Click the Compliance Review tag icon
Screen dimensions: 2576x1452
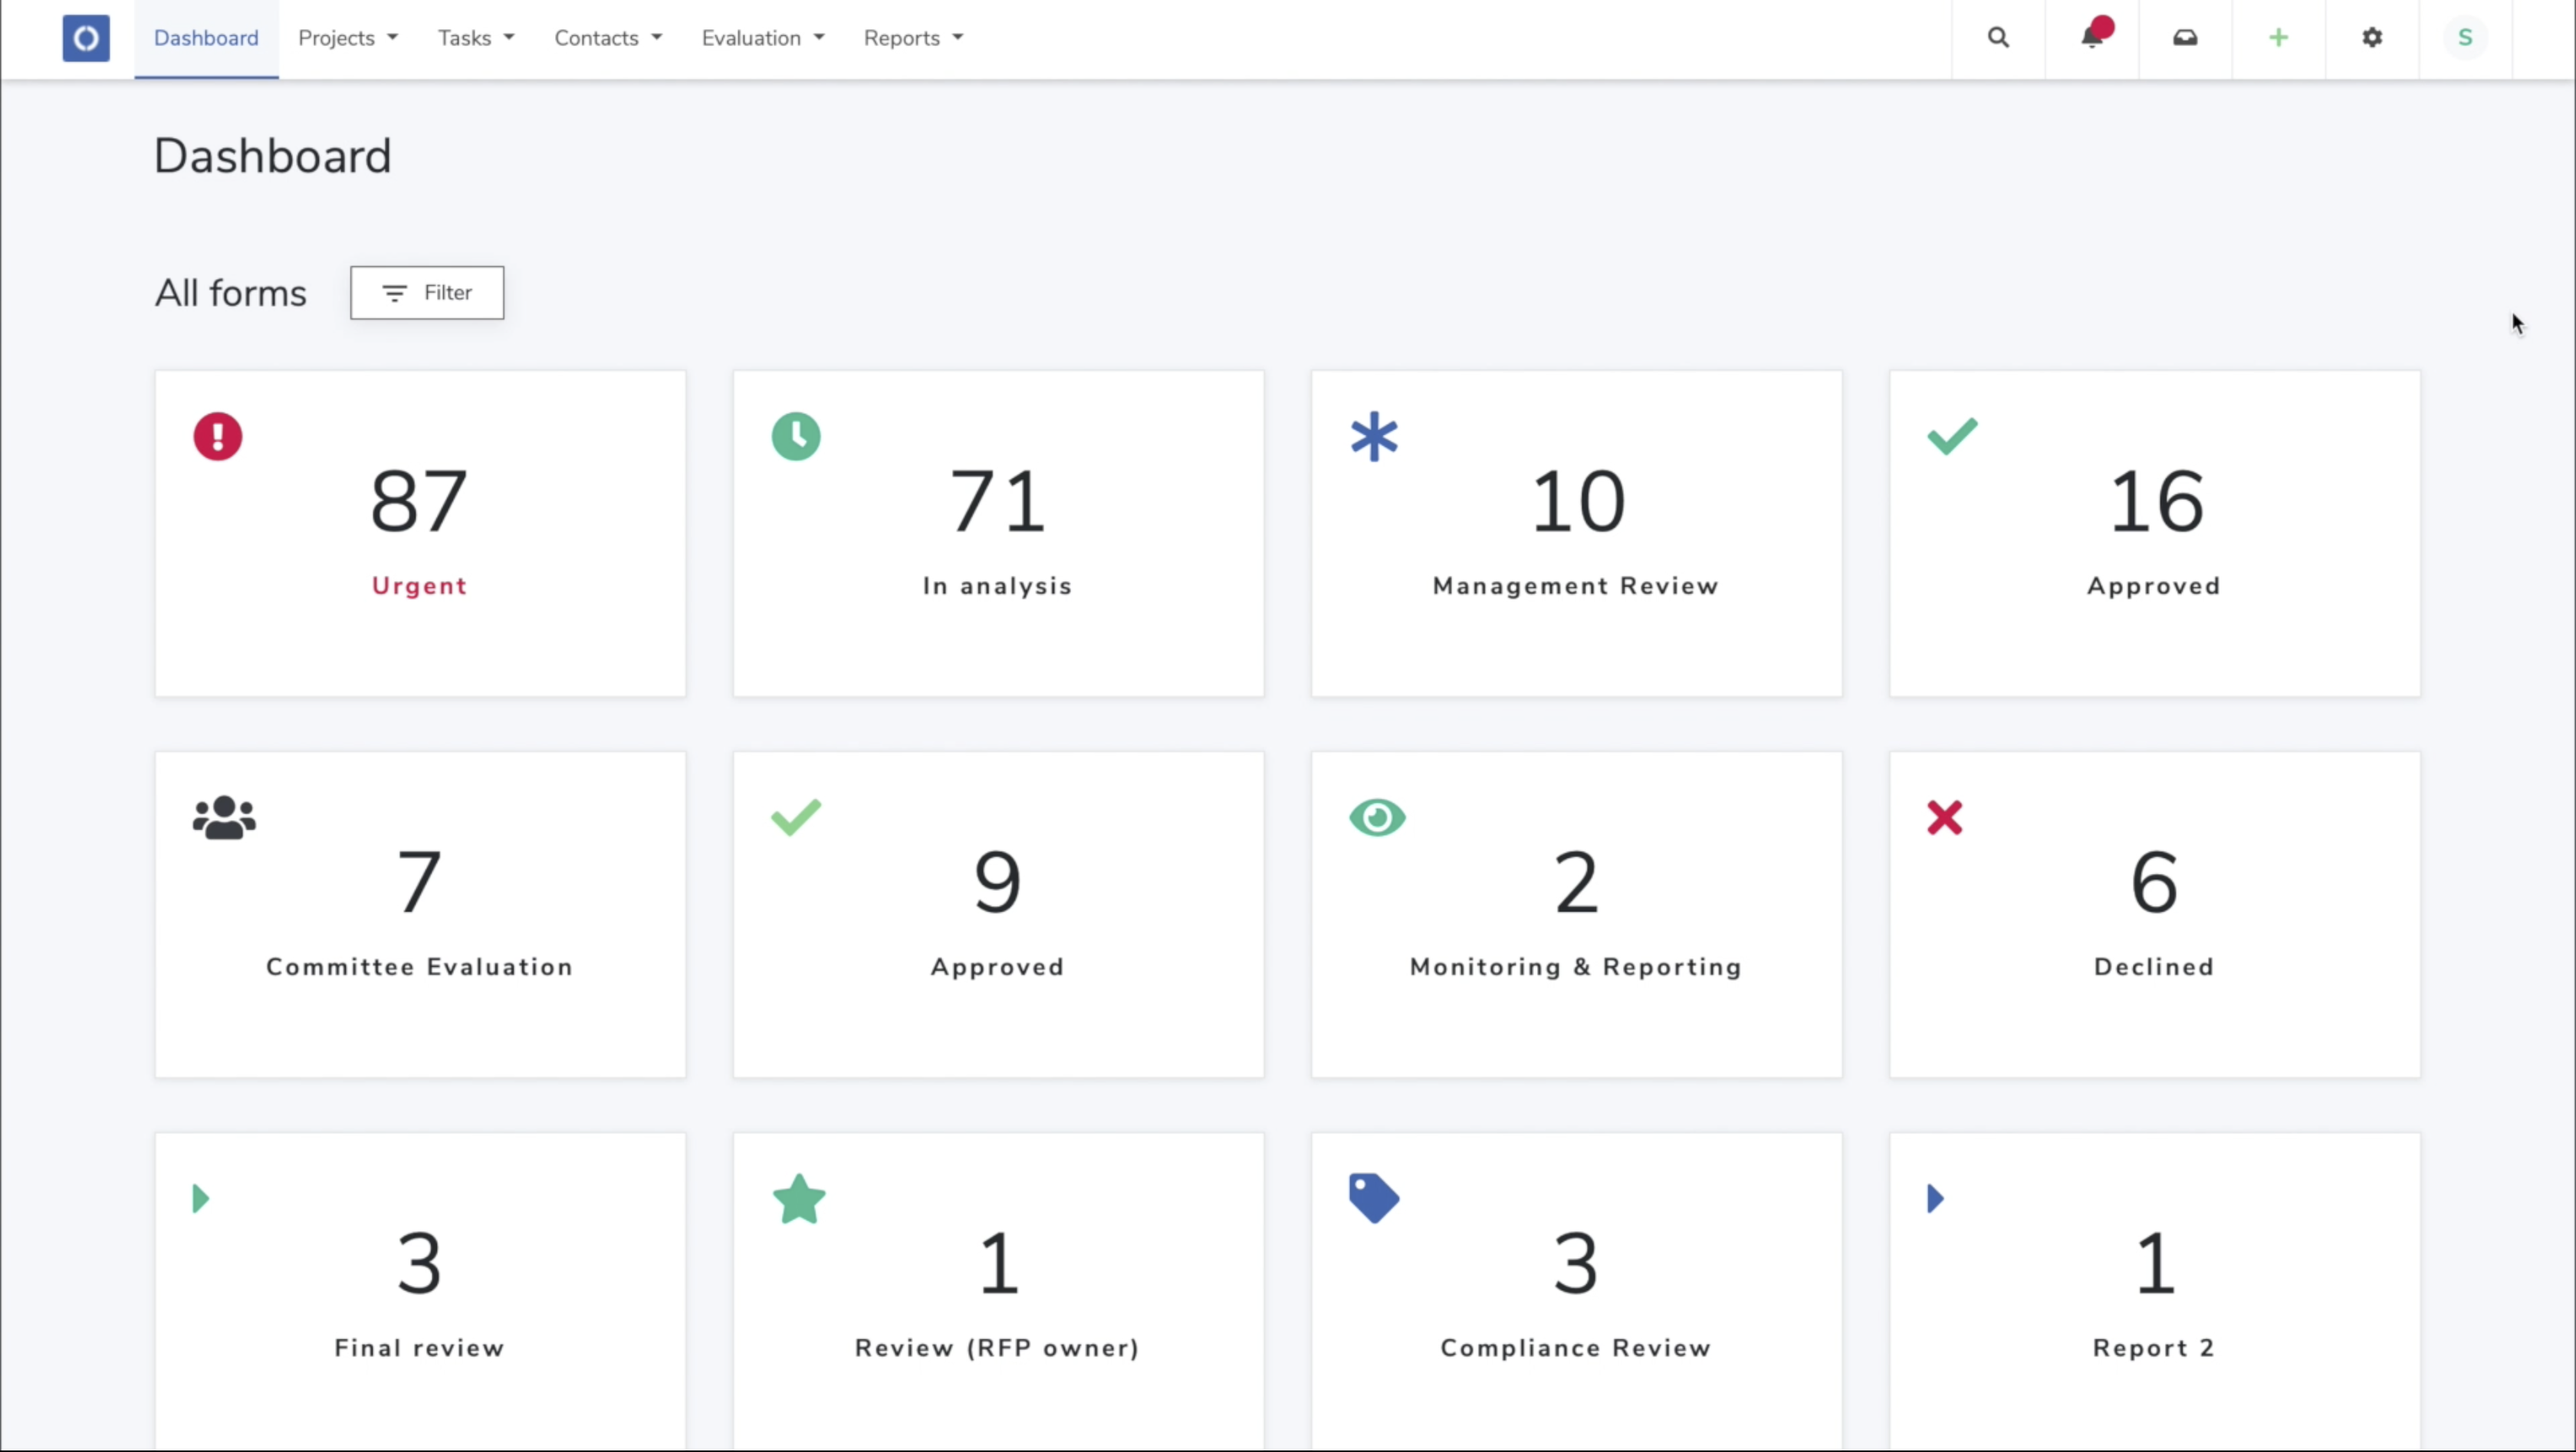[x=1374, y=1197]
